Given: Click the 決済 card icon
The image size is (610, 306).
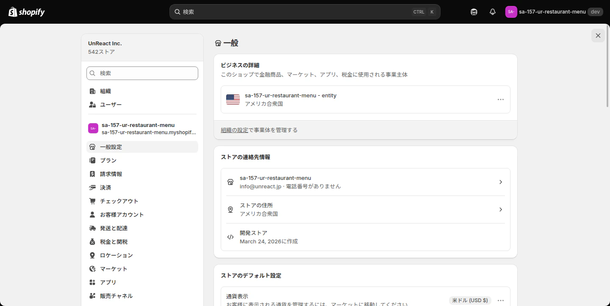Looking at the screenshot, I should pyautogui.click(x=92, y=187).
